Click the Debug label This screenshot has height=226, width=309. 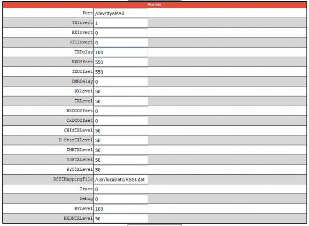pyautogui.click(x=86, y=198)
